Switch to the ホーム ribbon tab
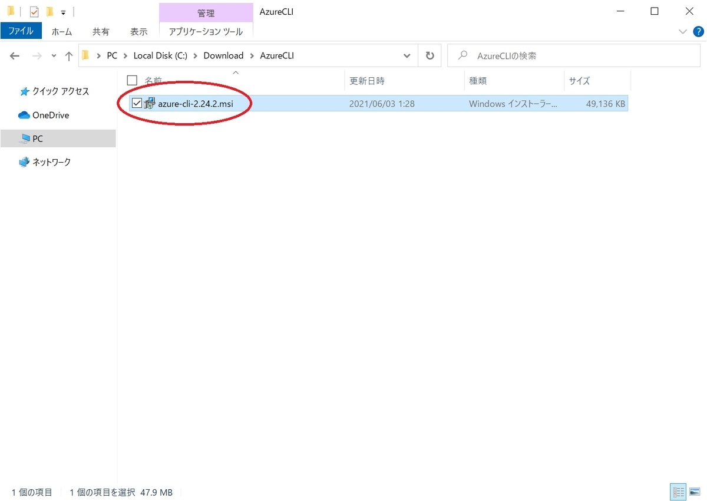The image size is (707, 501). pyautogui.click(x=62, y=32)
